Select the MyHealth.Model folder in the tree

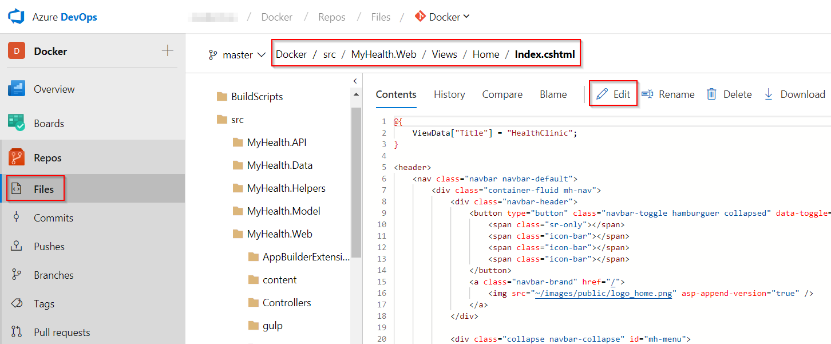pos(284,211)
